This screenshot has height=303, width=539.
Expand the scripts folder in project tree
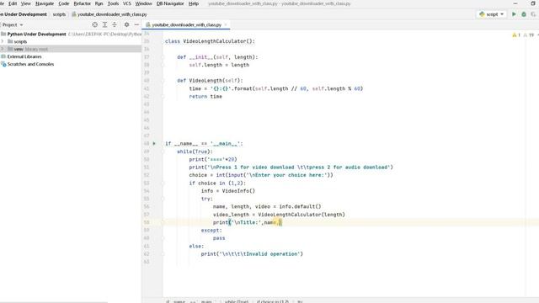(3, 41)
